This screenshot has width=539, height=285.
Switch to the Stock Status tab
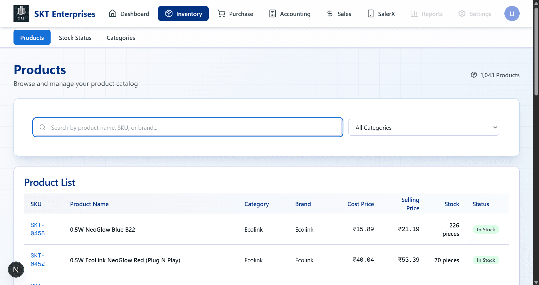[x=75, y=38]
